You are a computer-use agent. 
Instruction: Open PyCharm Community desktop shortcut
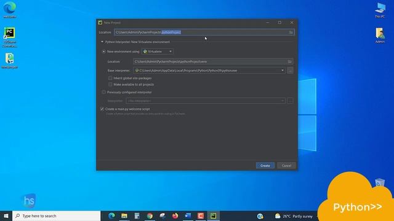click(x=10, y=37)
